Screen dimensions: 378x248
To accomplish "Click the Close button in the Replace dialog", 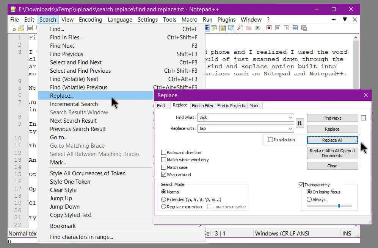I will pos(333,166).
